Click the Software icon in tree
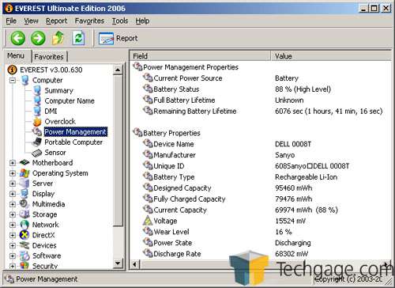395x288 pixels. 24,256
